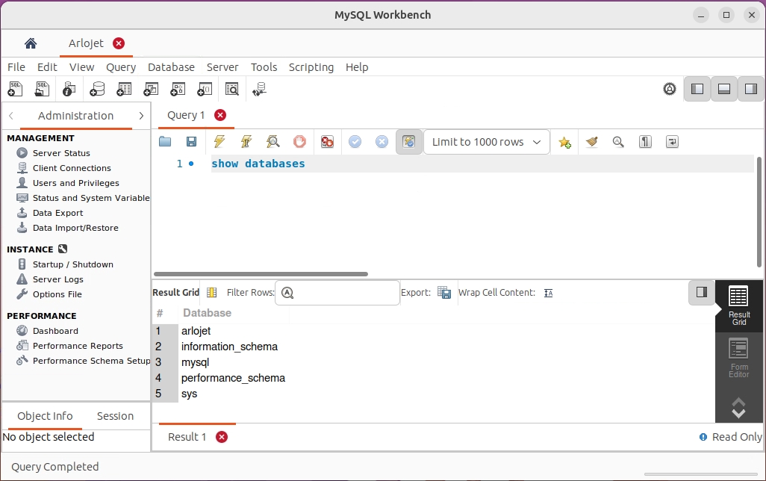Click the Stop execution hand icon
This screenshot has height=481, width=766.
pyautogui.click(x=299, y=142)
